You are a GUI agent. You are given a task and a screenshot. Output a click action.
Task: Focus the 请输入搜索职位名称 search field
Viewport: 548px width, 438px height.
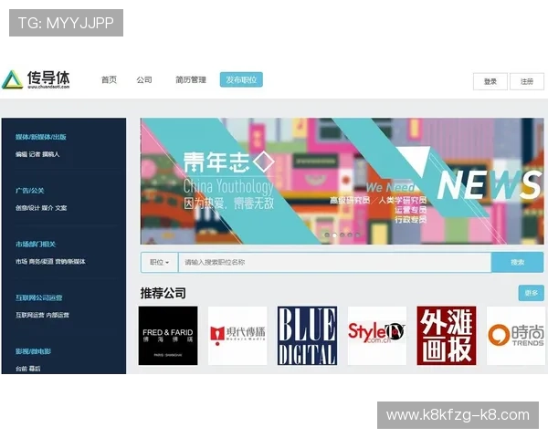point(335,262)
